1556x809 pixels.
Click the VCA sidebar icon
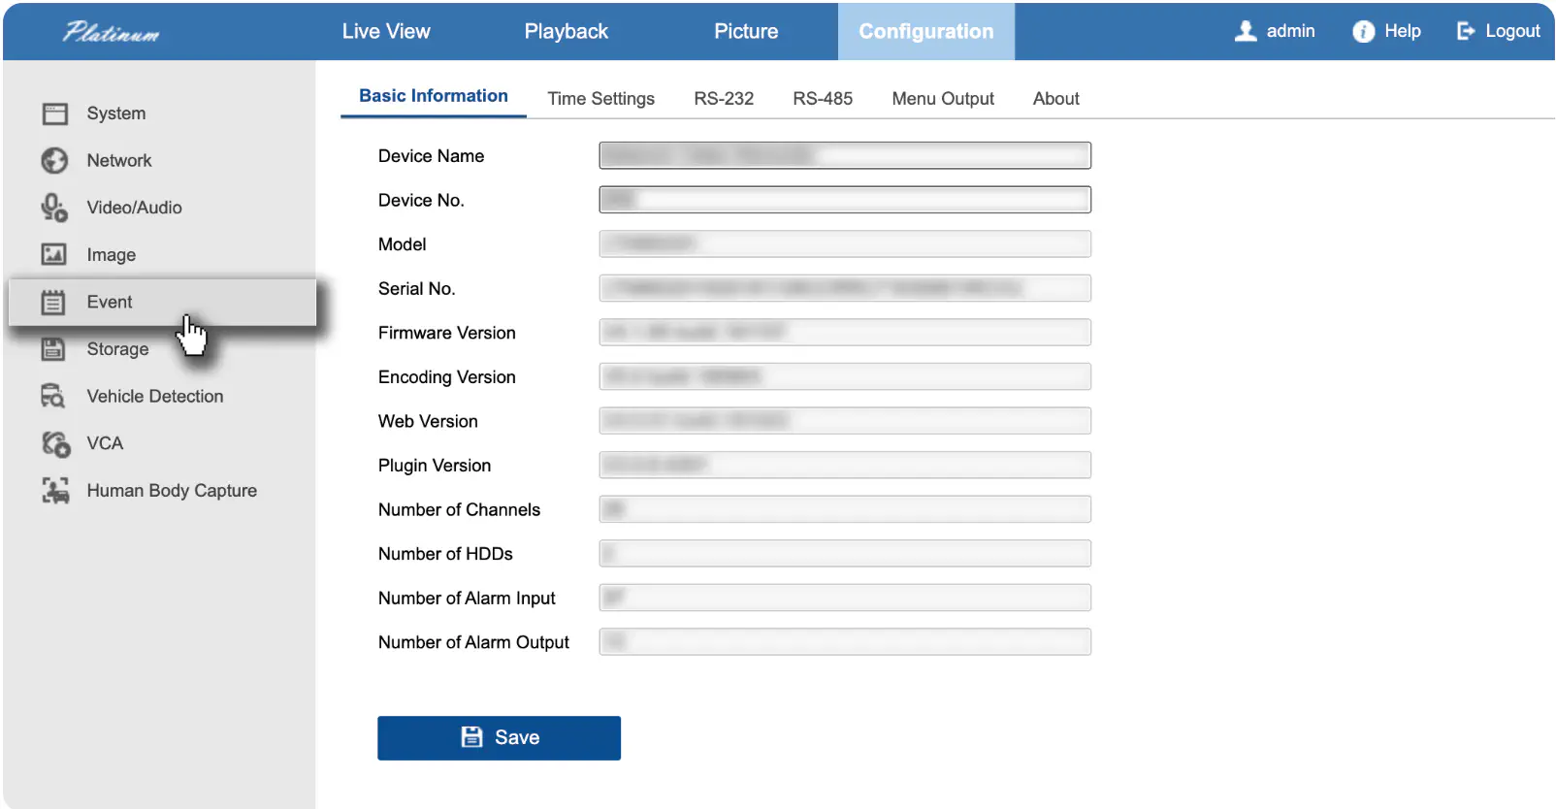[x=55, y=443]
